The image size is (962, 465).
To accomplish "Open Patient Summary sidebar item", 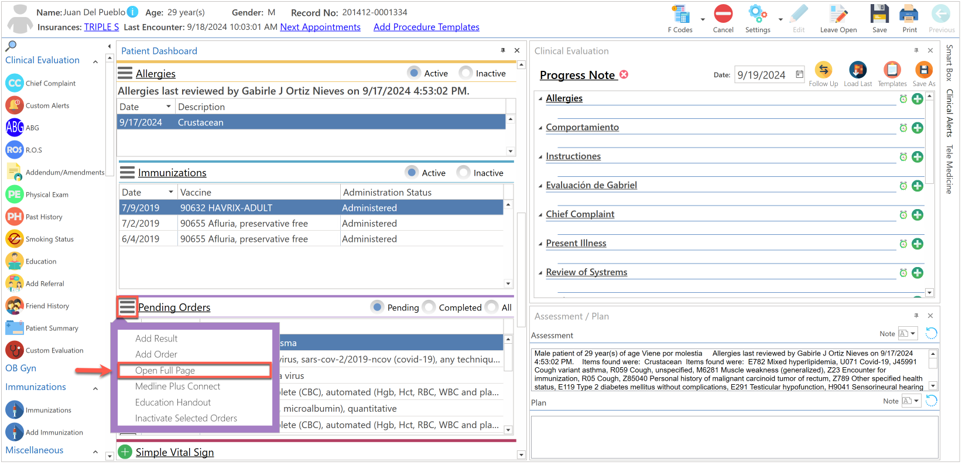I will pos(42,328).
